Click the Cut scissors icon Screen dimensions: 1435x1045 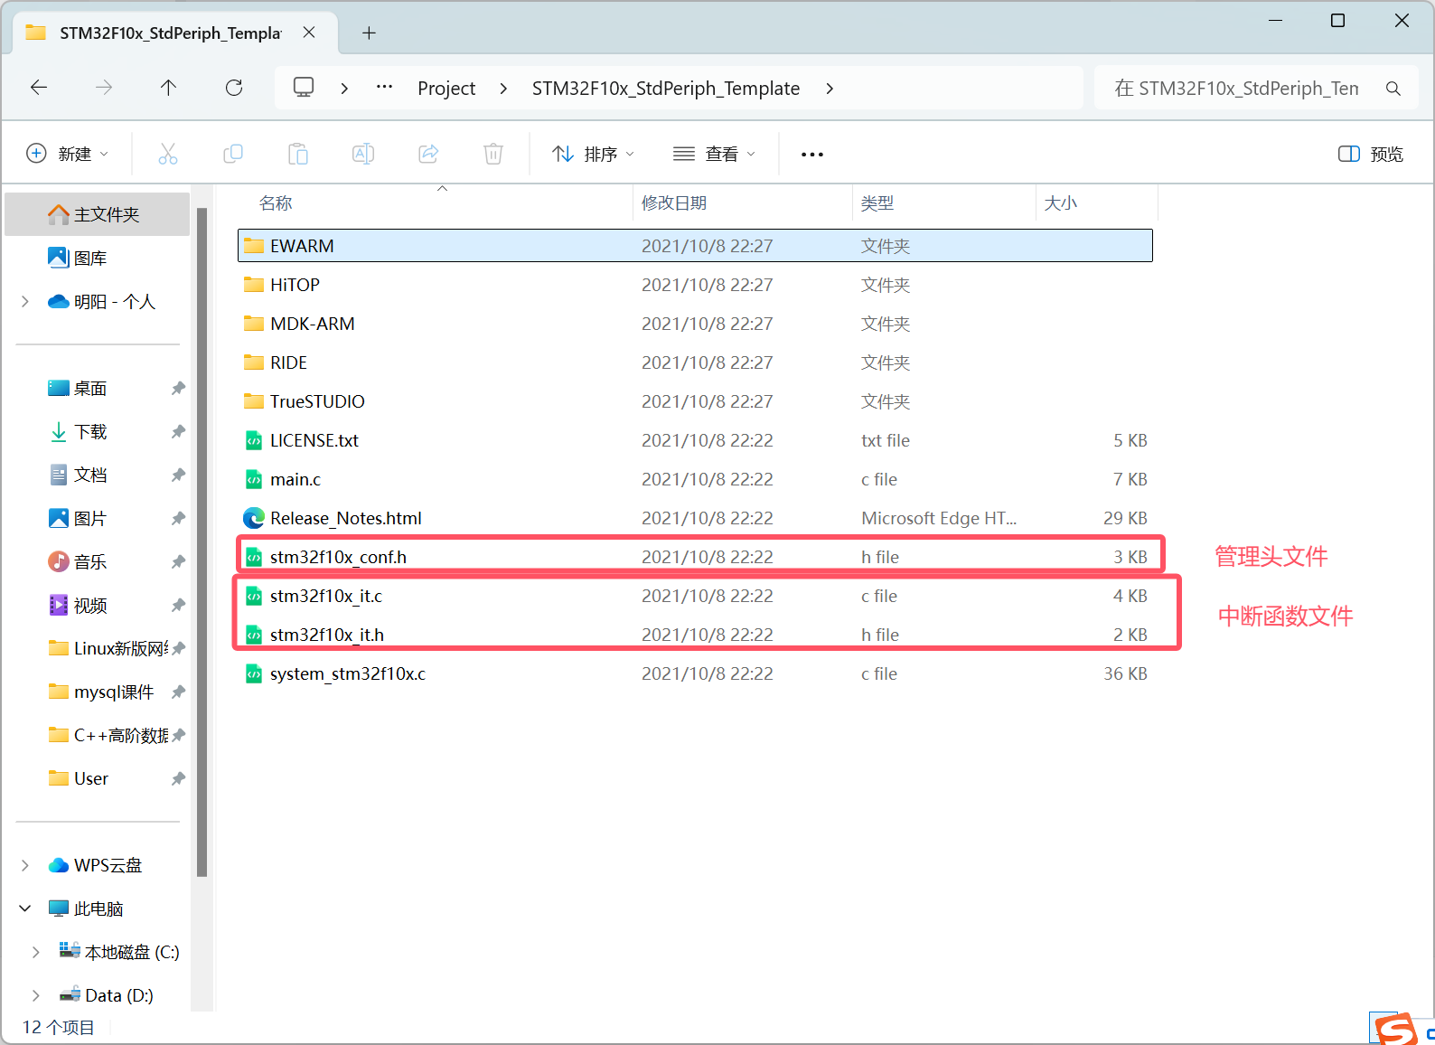[168, 154]
